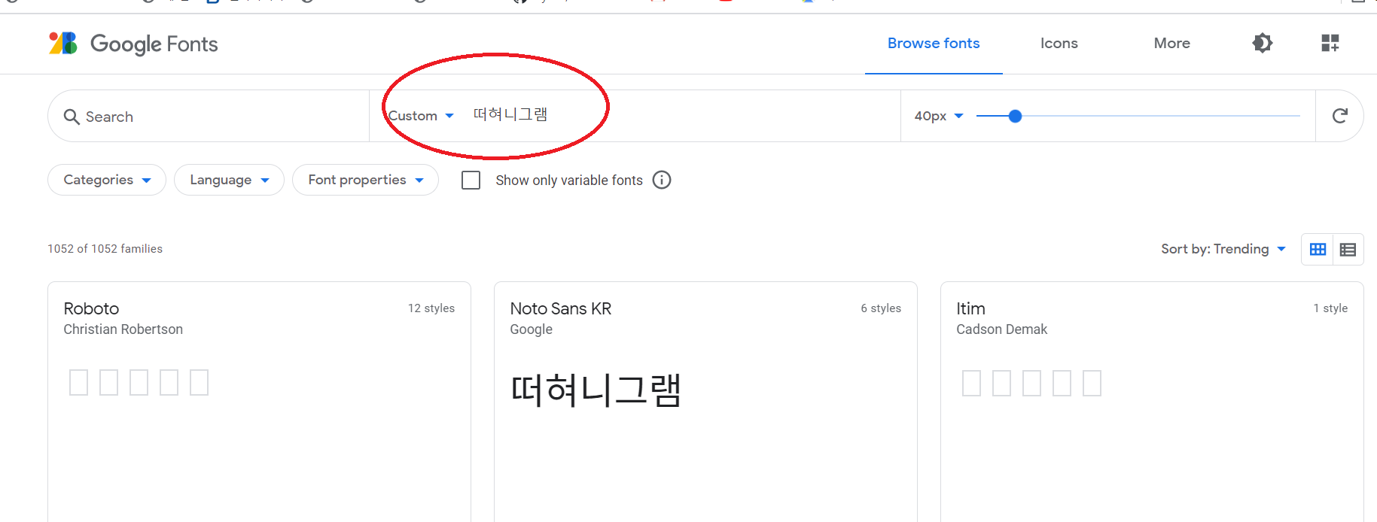Click '12 styles' on Roboto card
The height and width of the screenshot is (522, 1377).
point(431,308)
